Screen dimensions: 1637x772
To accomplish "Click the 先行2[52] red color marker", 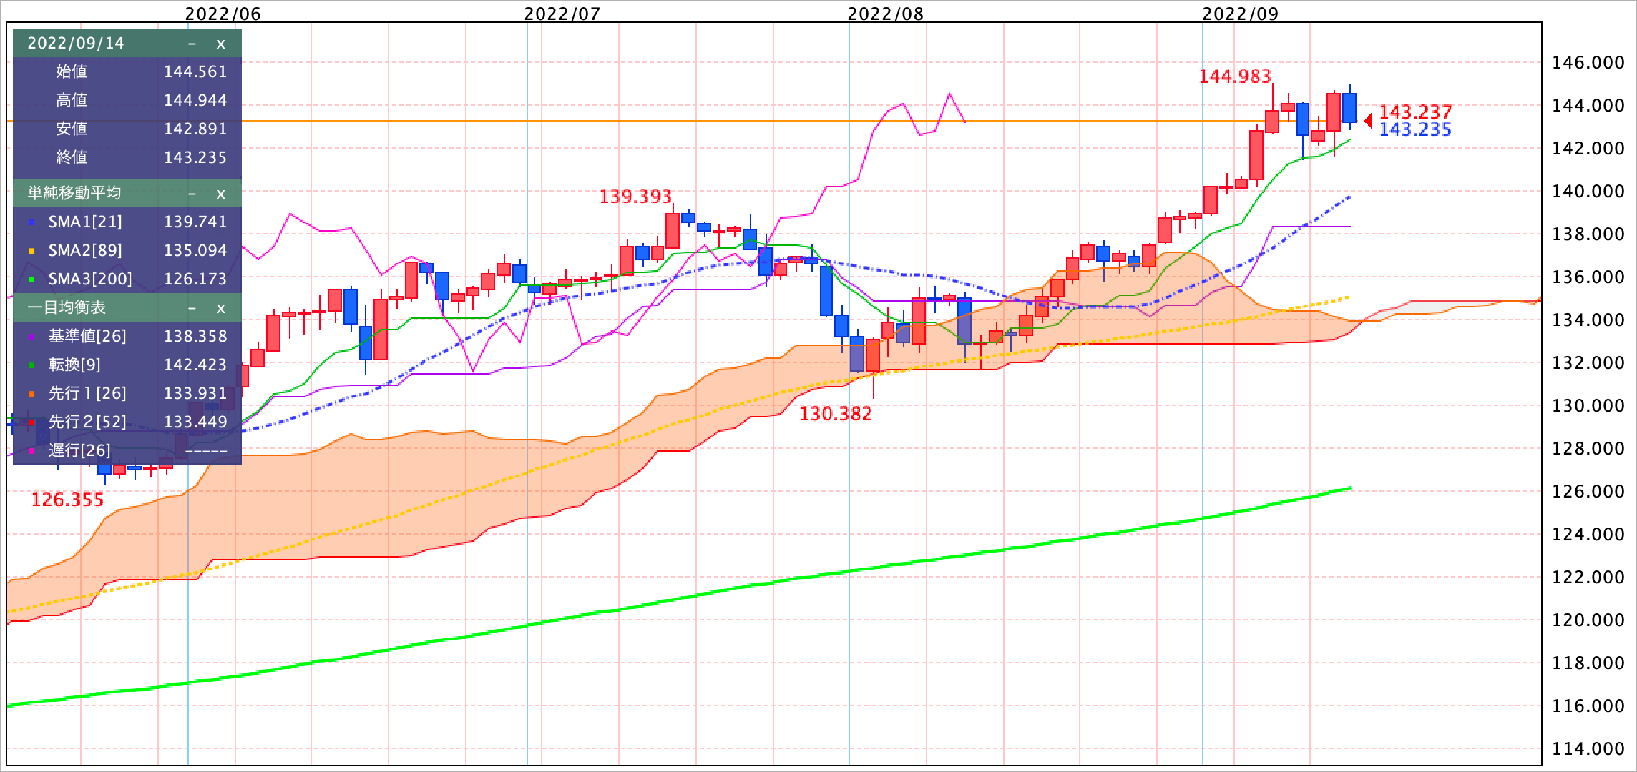I will 31,423.
